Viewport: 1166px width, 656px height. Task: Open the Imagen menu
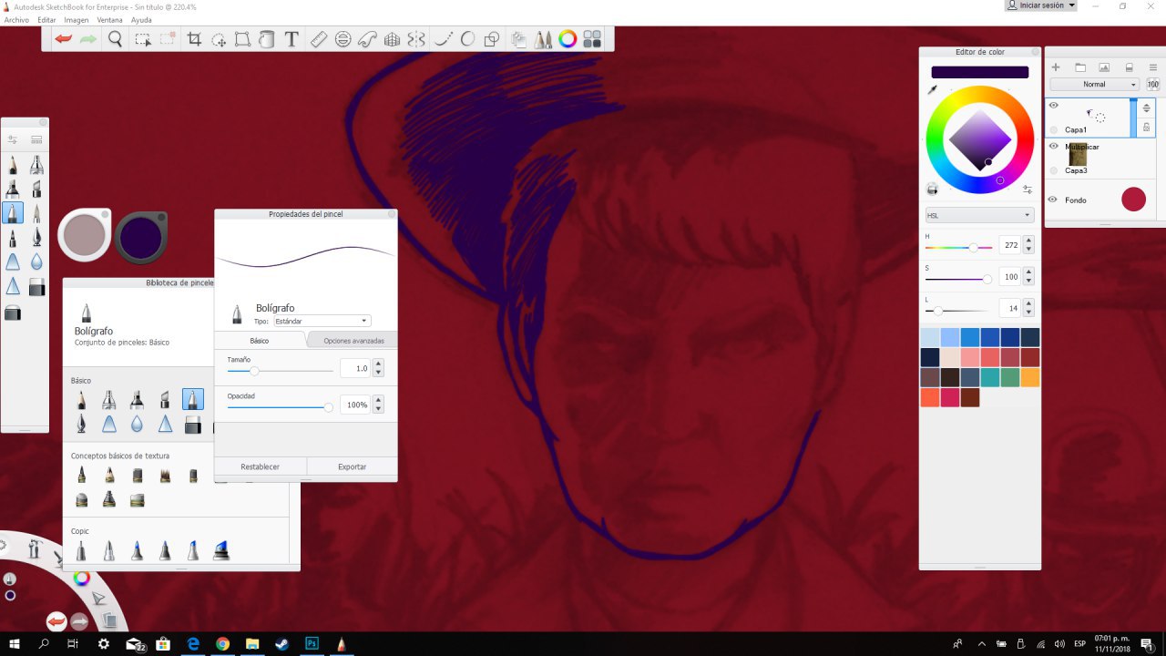[x=77, y=19]
